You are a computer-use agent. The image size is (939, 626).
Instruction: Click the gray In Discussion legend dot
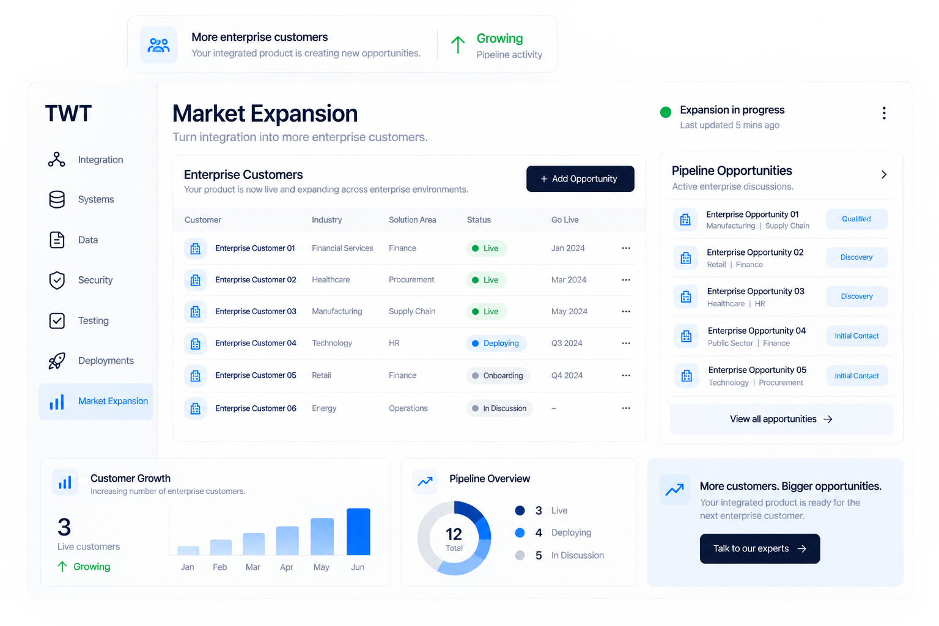[x=520, y=555]
